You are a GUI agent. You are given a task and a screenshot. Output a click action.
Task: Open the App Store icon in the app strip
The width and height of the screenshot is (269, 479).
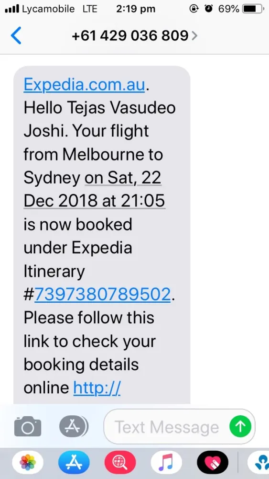(74, 462)
